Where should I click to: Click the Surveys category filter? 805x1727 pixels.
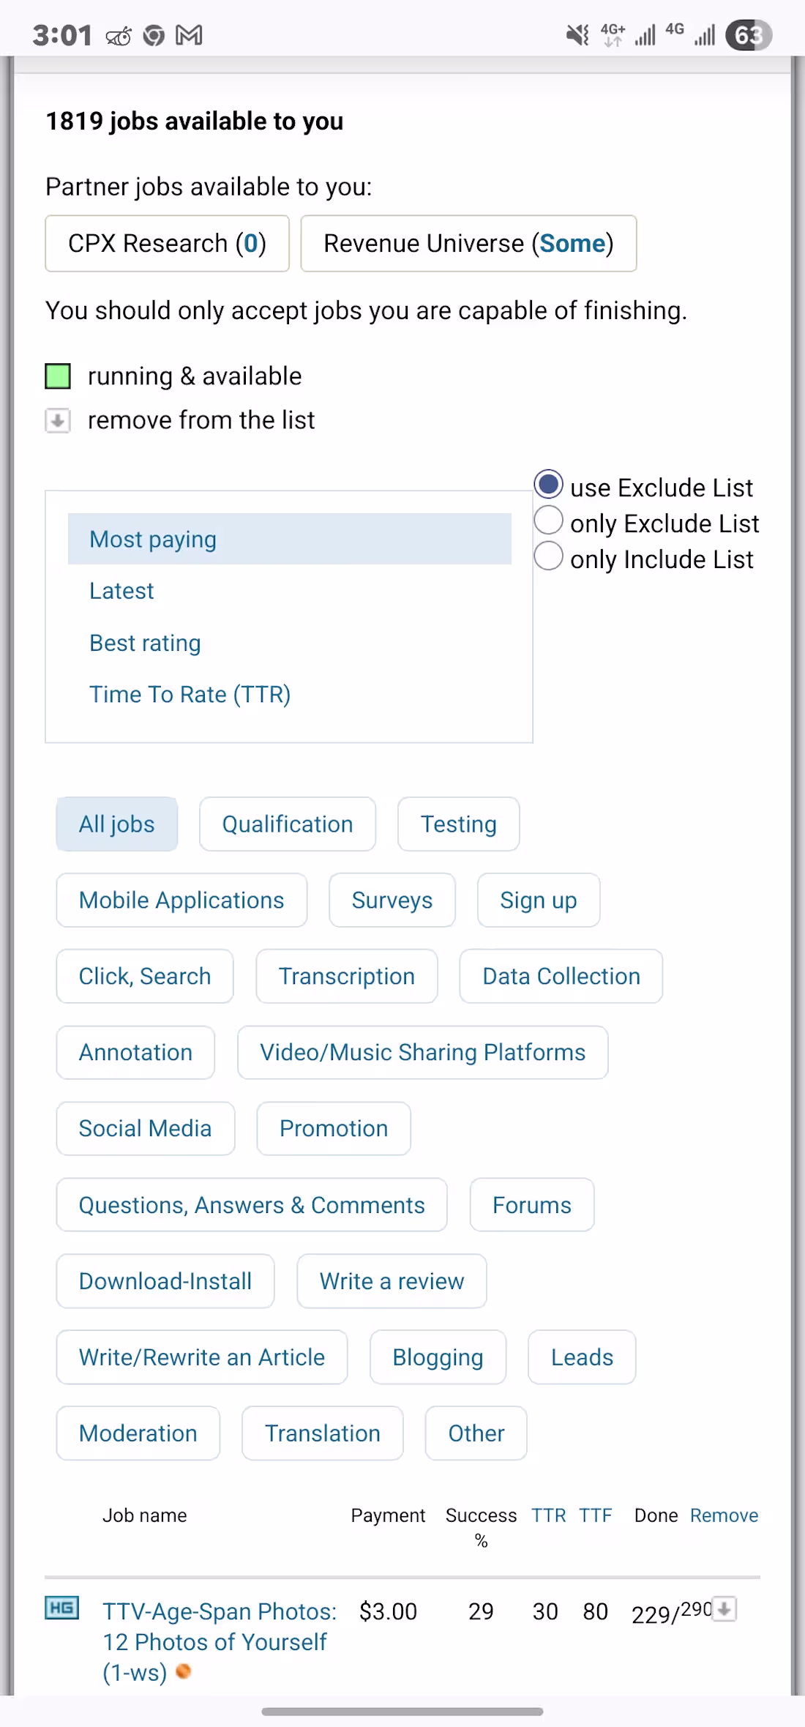point(392,900)
